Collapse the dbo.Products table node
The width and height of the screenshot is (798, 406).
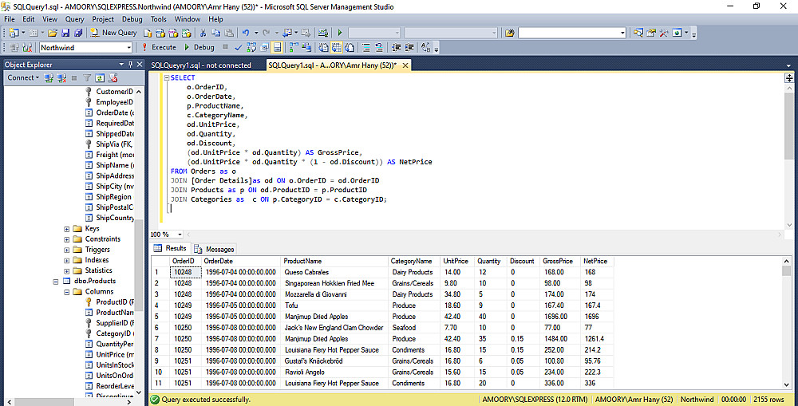[x=56, y=281]
